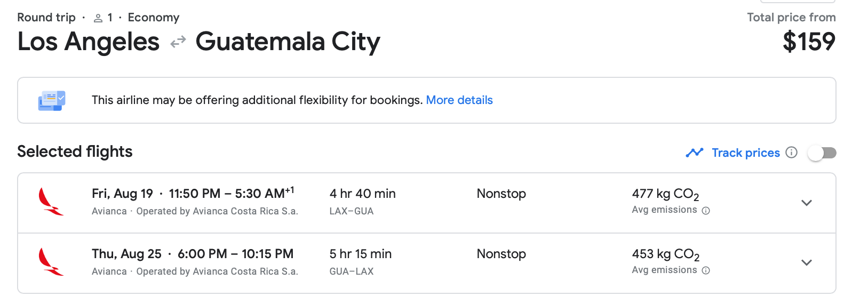The width and height of the screenshot is (860, 304).
Task: Click info icon beside 477 kg emissions
Action: click(x=706, y=211)
